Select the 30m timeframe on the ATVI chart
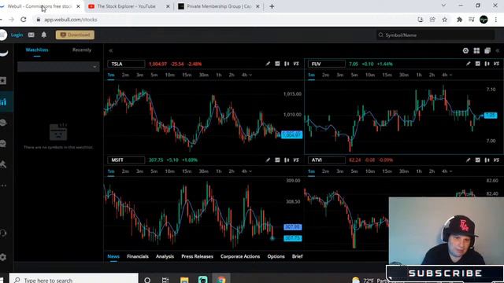The width and height of the screenshot is (504, 283). pyautogui.click(x=404, y=171)
